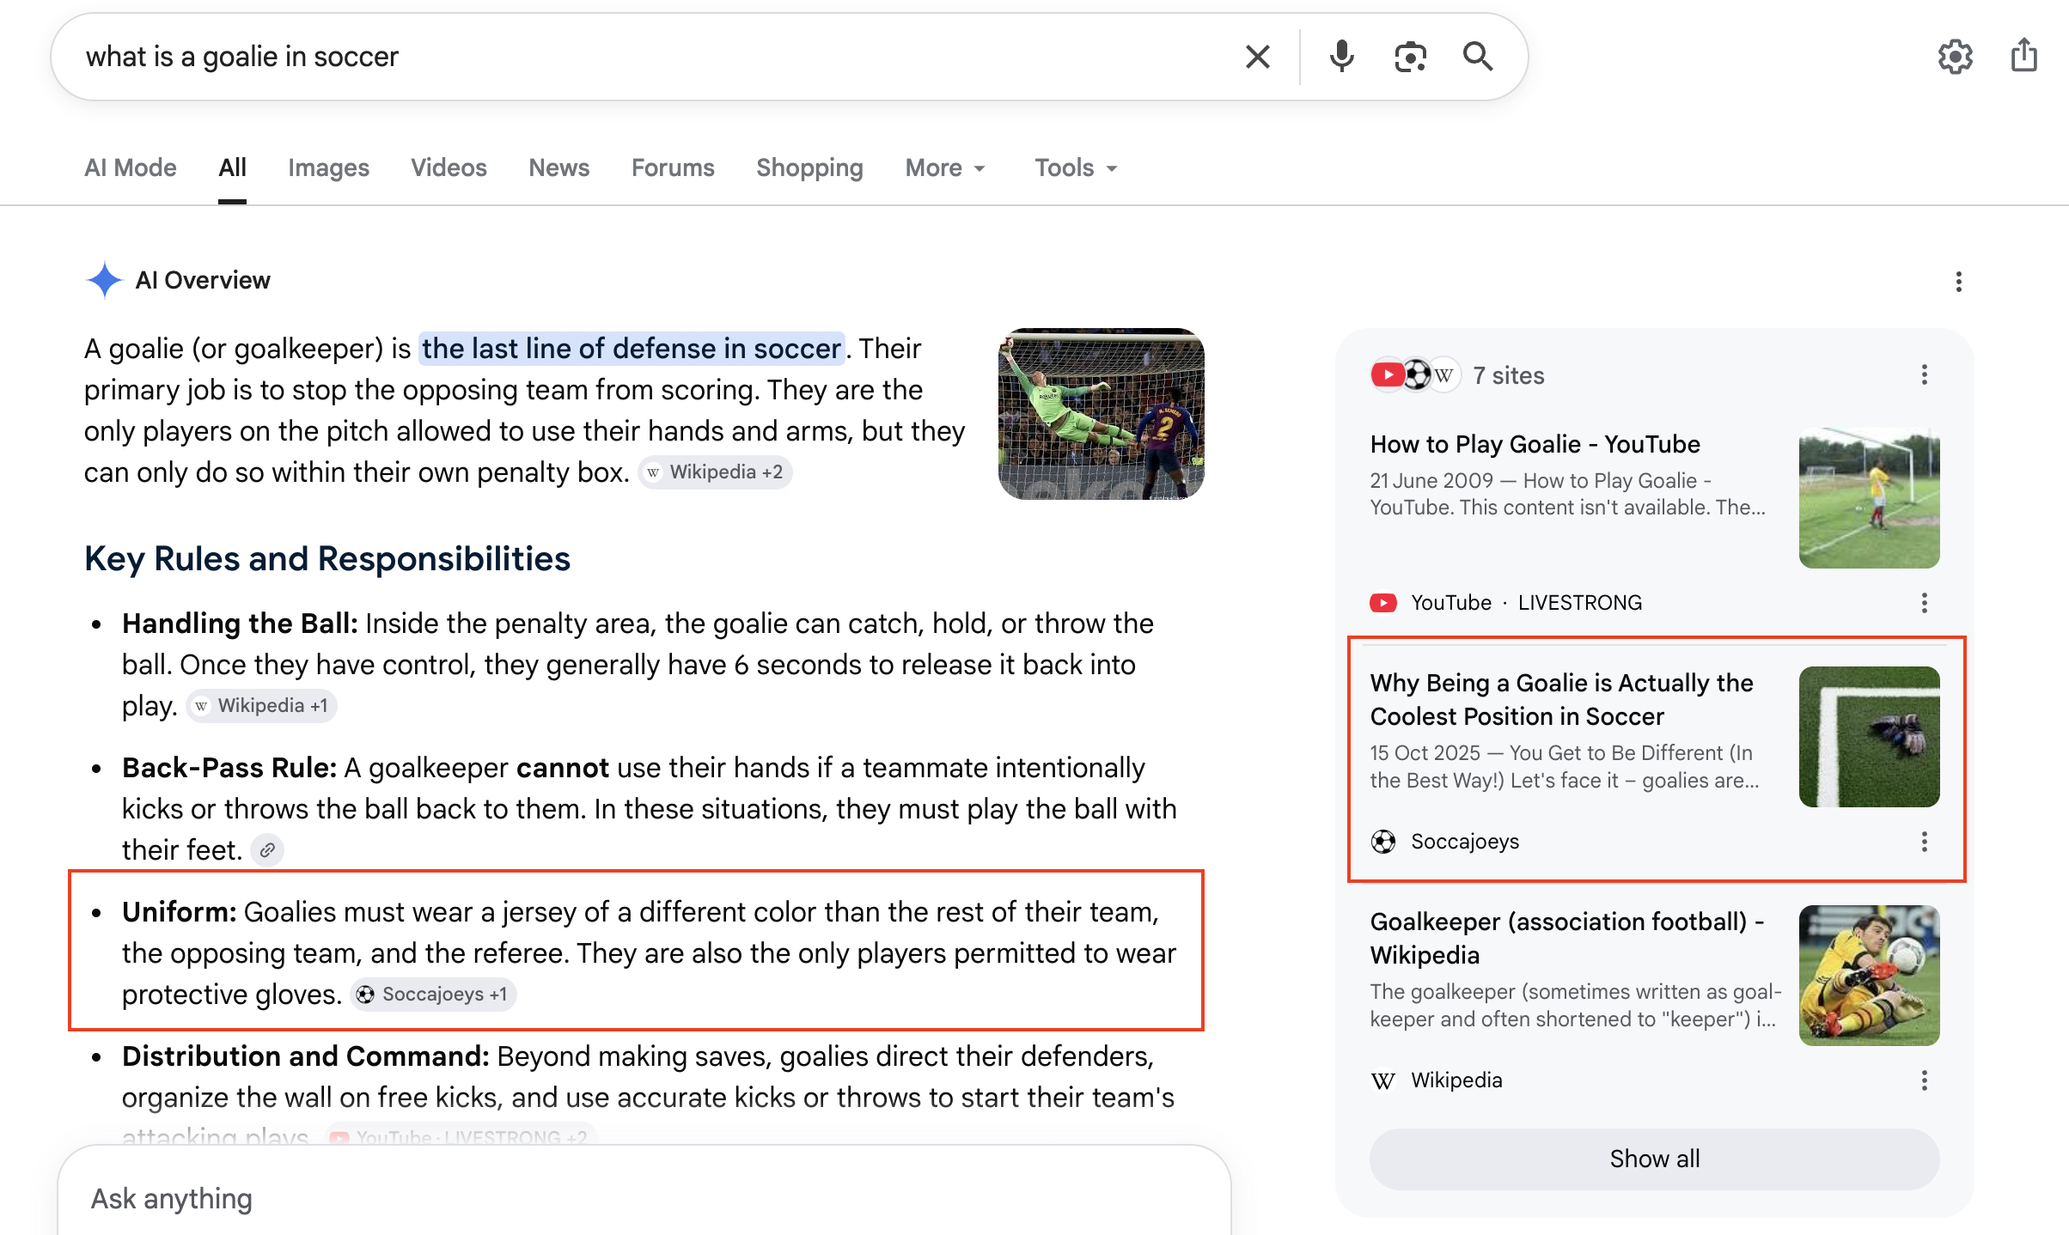Start voice search with the microphone icon
This screenshot has width=2069, height=1235.
[1341, 57]
